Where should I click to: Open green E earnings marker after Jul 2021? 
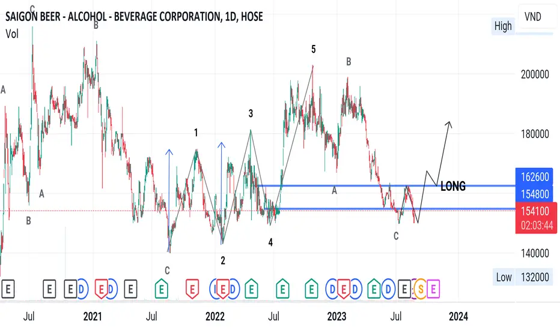pos(162,289)
